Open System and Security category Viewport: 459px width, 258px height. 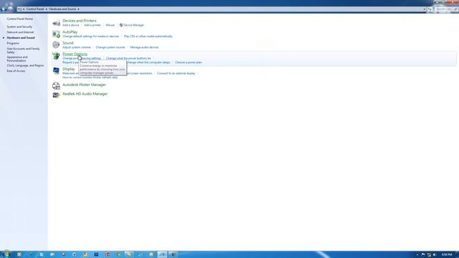coord(19,27)
